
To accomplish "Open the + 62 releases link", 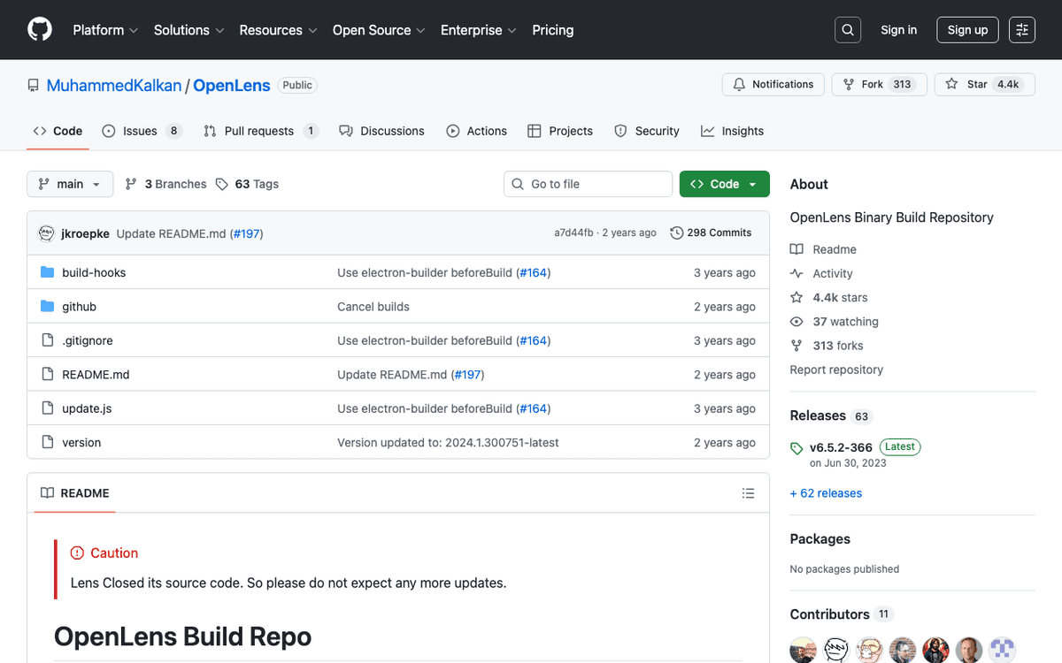I will click(826, 493).
